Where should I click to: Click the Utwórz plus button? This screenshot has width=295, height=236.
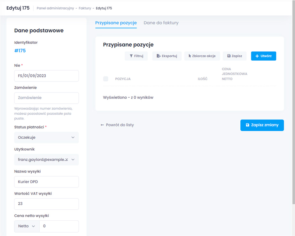click(263, 56)
